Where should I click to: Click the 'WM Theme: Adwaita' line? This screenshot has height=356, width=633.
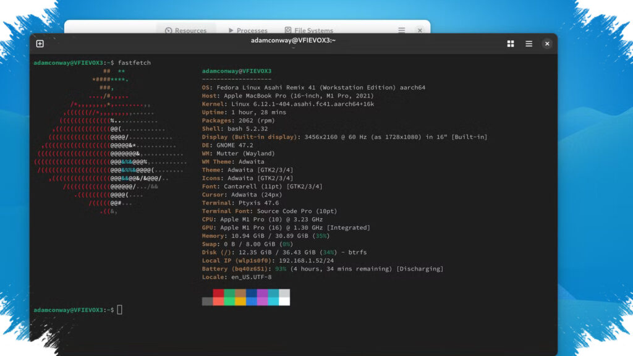(x=233, y=161)
